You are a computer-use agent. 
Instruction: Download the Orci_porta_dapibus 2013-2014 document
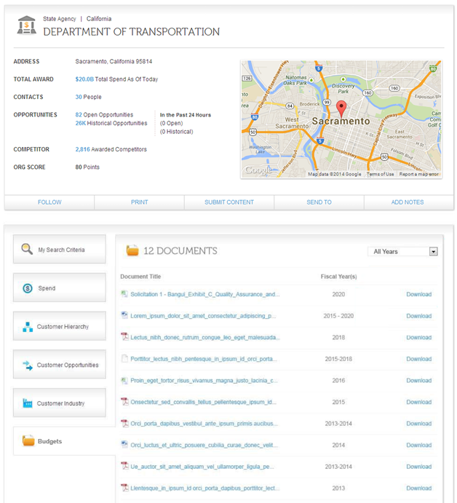click(x=419, y=424)
